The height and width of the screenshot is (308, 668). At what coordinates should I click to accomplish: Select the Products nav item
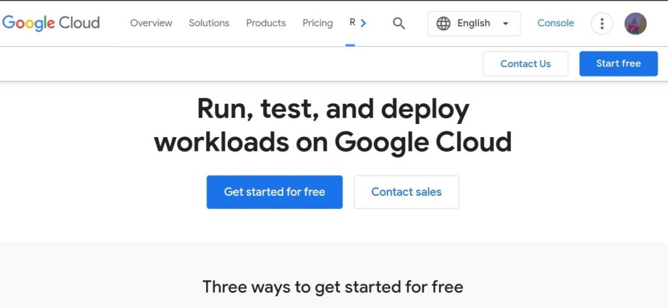(266, 23)
